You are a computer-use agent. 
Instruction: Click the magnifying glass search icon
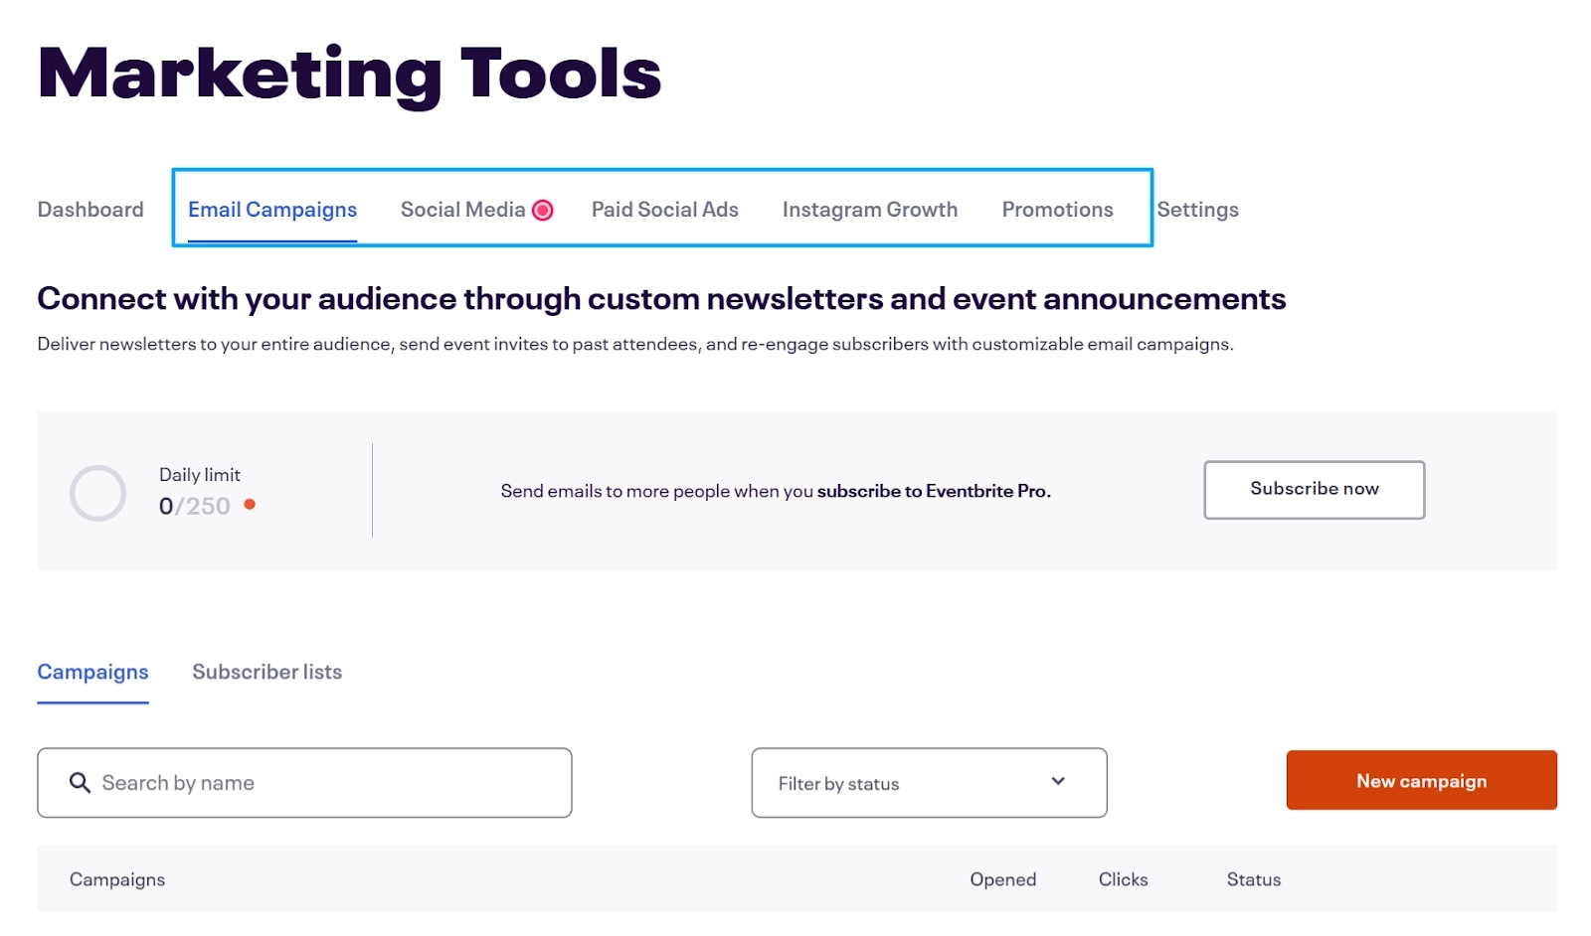(x=80, y=783)
